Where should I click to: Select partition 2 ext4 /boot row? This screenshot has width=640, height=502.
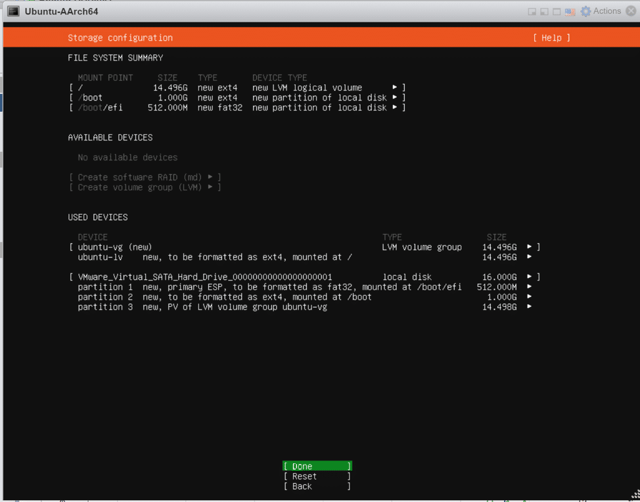point(304,297)
